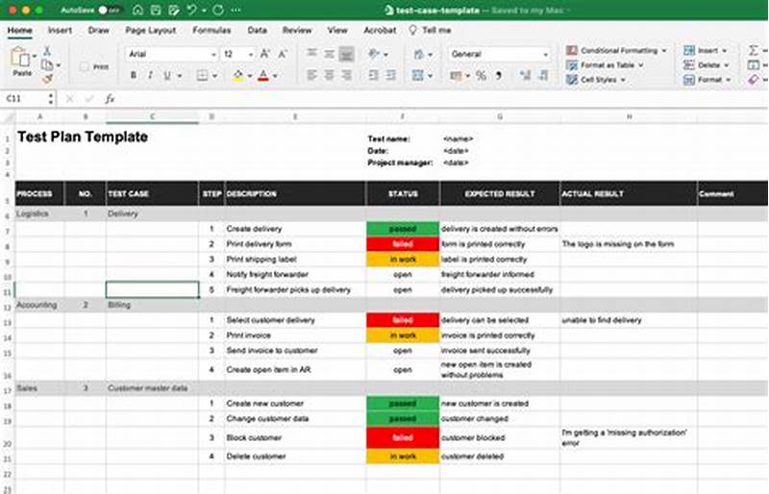Click the Cut scissors icon

(47, 51)
